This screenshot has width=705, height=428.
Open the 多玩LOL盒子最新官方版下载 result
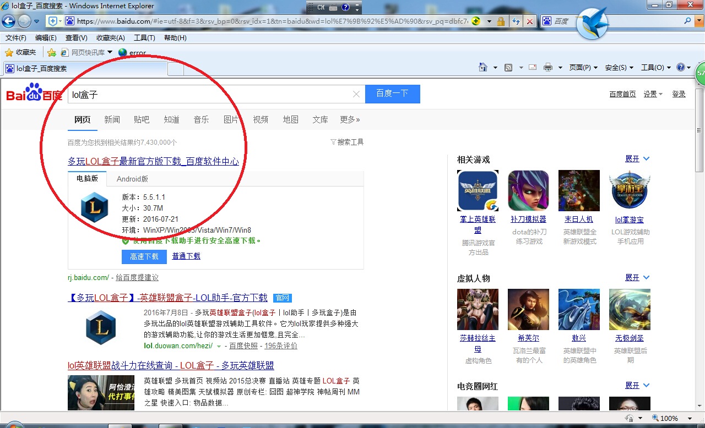tap(153, 161)
